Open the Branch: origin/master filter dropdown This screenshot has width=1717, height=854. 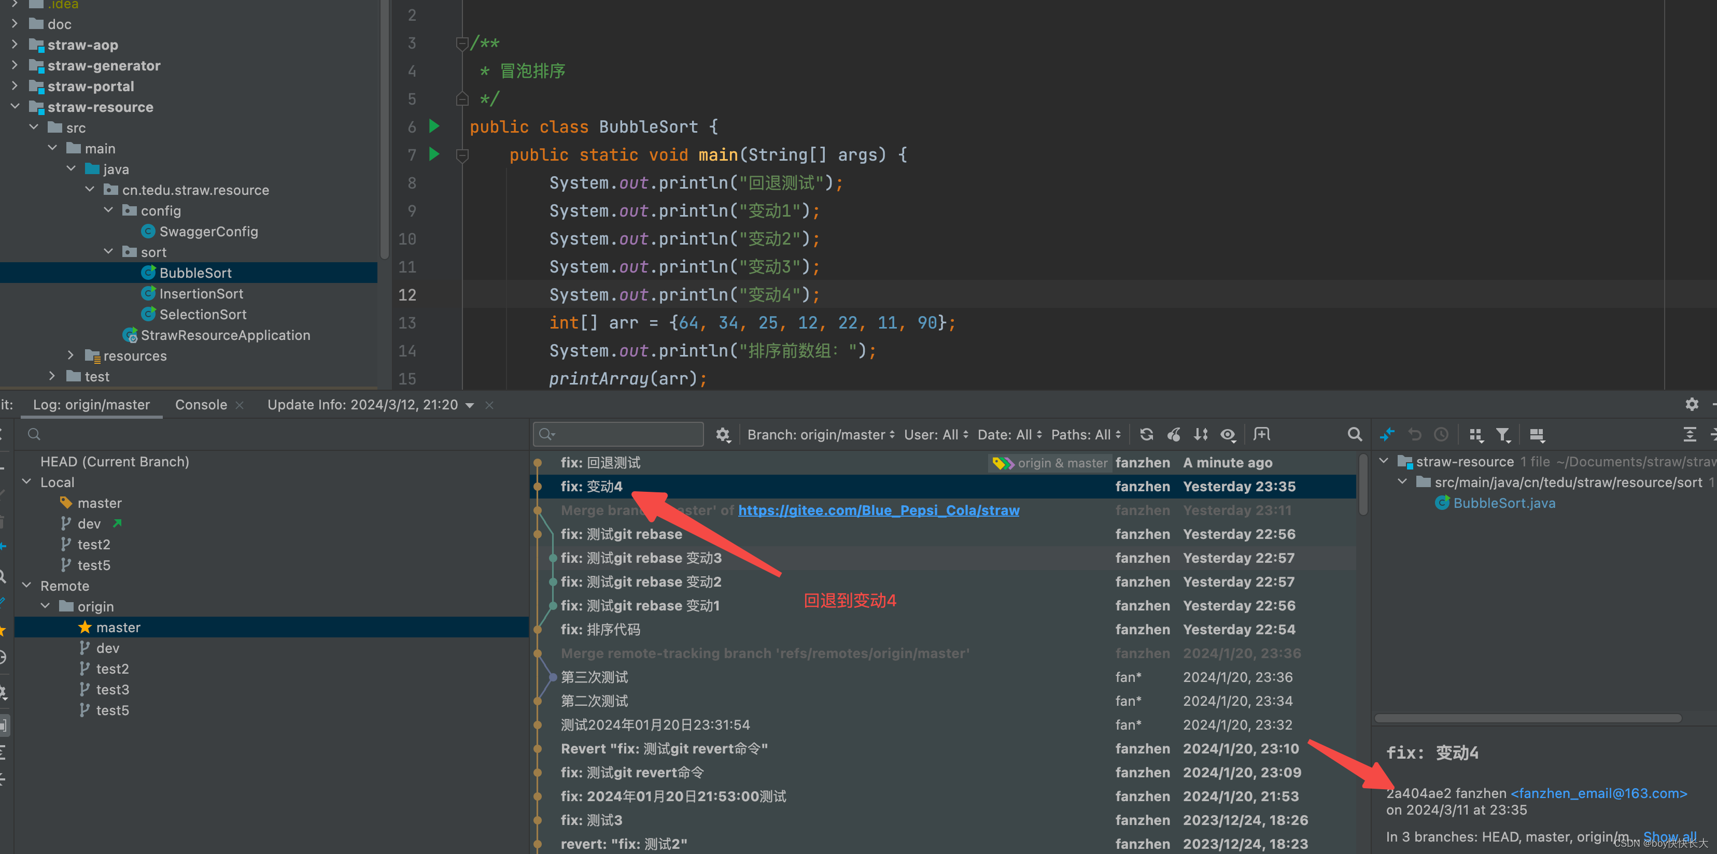coord(821,435)
